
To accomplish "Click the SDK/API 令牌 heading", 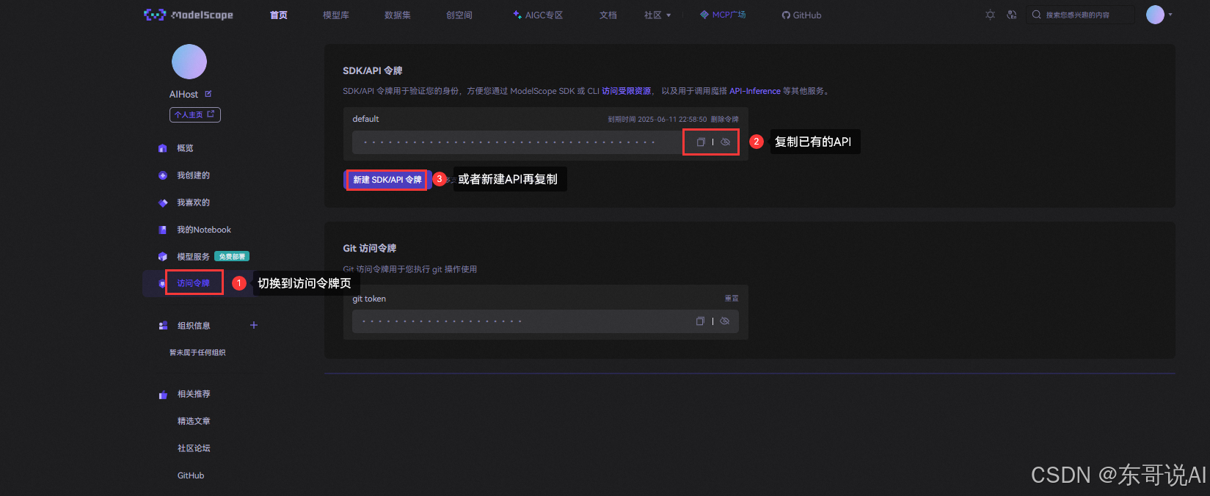I will pyautogui.click(x=373, y=70).
